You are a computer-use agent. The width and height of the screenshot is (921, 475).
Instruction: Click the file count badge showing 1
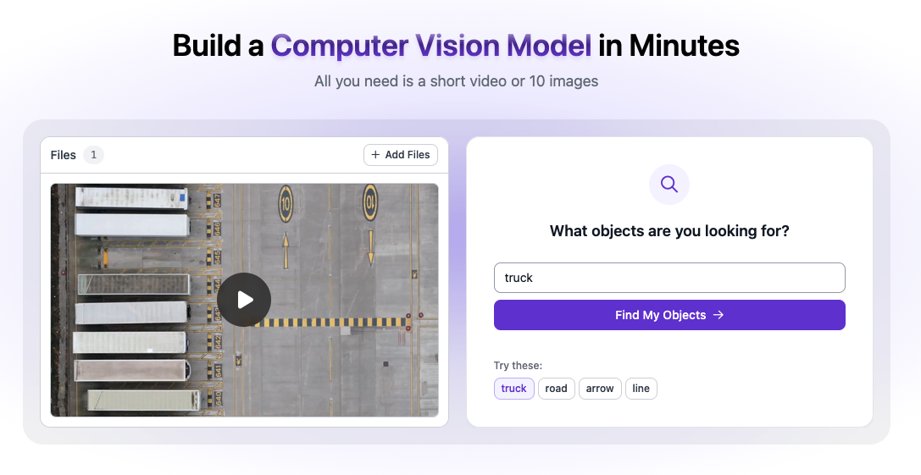coord(93,155)
